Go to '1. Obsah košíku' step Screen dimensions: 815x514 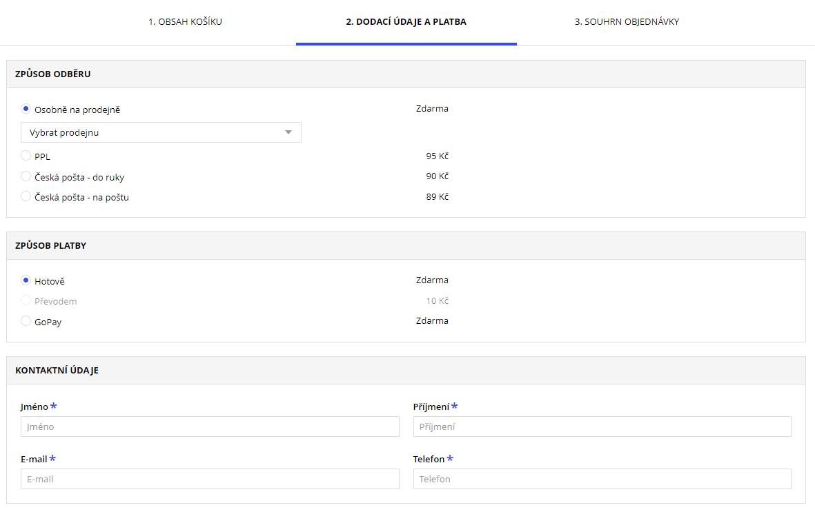coord(185,22)
